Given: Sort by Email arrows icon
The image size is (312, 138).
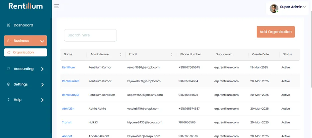Looking at the screenshot, I should (x=172, y=54).
